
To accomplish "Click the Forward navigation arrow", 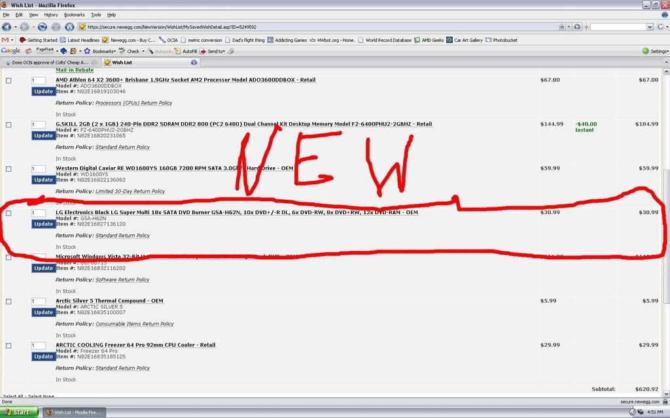I will click(x=24, y=27).
